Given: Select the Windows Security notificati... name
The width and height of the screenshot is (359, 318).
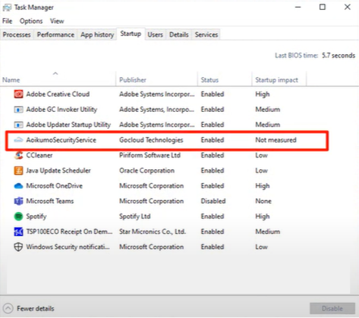Looking at the screenshot, I should pyautogui.click(x=68, y=247).
